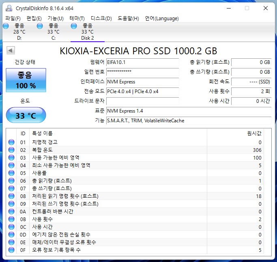The height and width of the screenshot is (262, 277).
Task: Select the row 복합 온도
Action: click(135, 150)
